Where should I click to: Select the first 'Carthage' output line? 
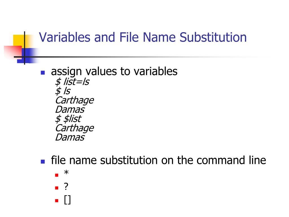click(74, 100)
